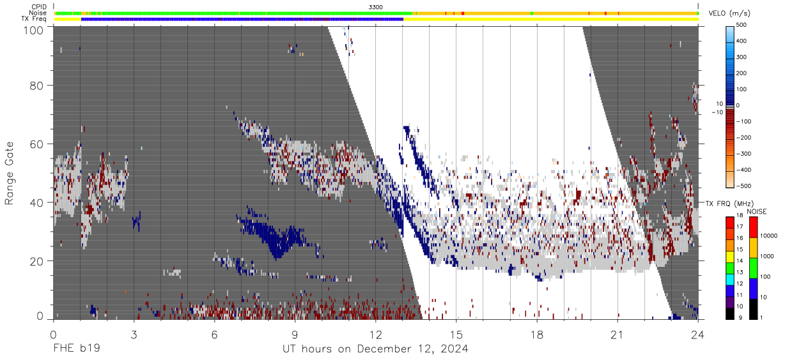Click the yellow 14-15 MHz frequency swatch
The height and width of the screenshot is (362, 785).
click(x=730, y=255)
